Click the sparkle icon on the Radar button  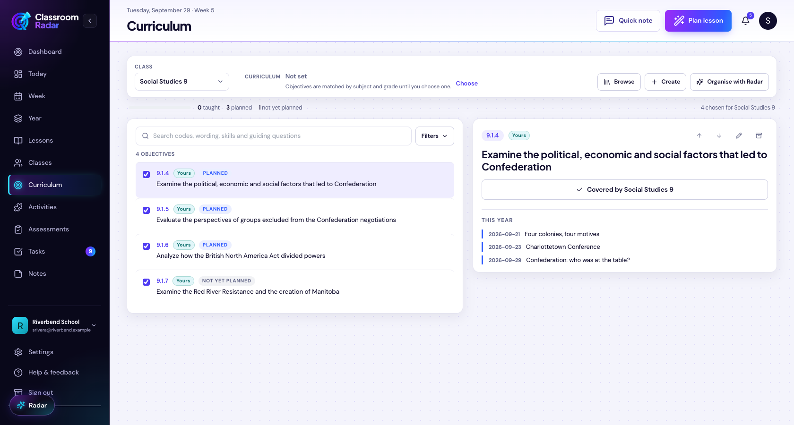pyautogui.click(x=21, y=405)
